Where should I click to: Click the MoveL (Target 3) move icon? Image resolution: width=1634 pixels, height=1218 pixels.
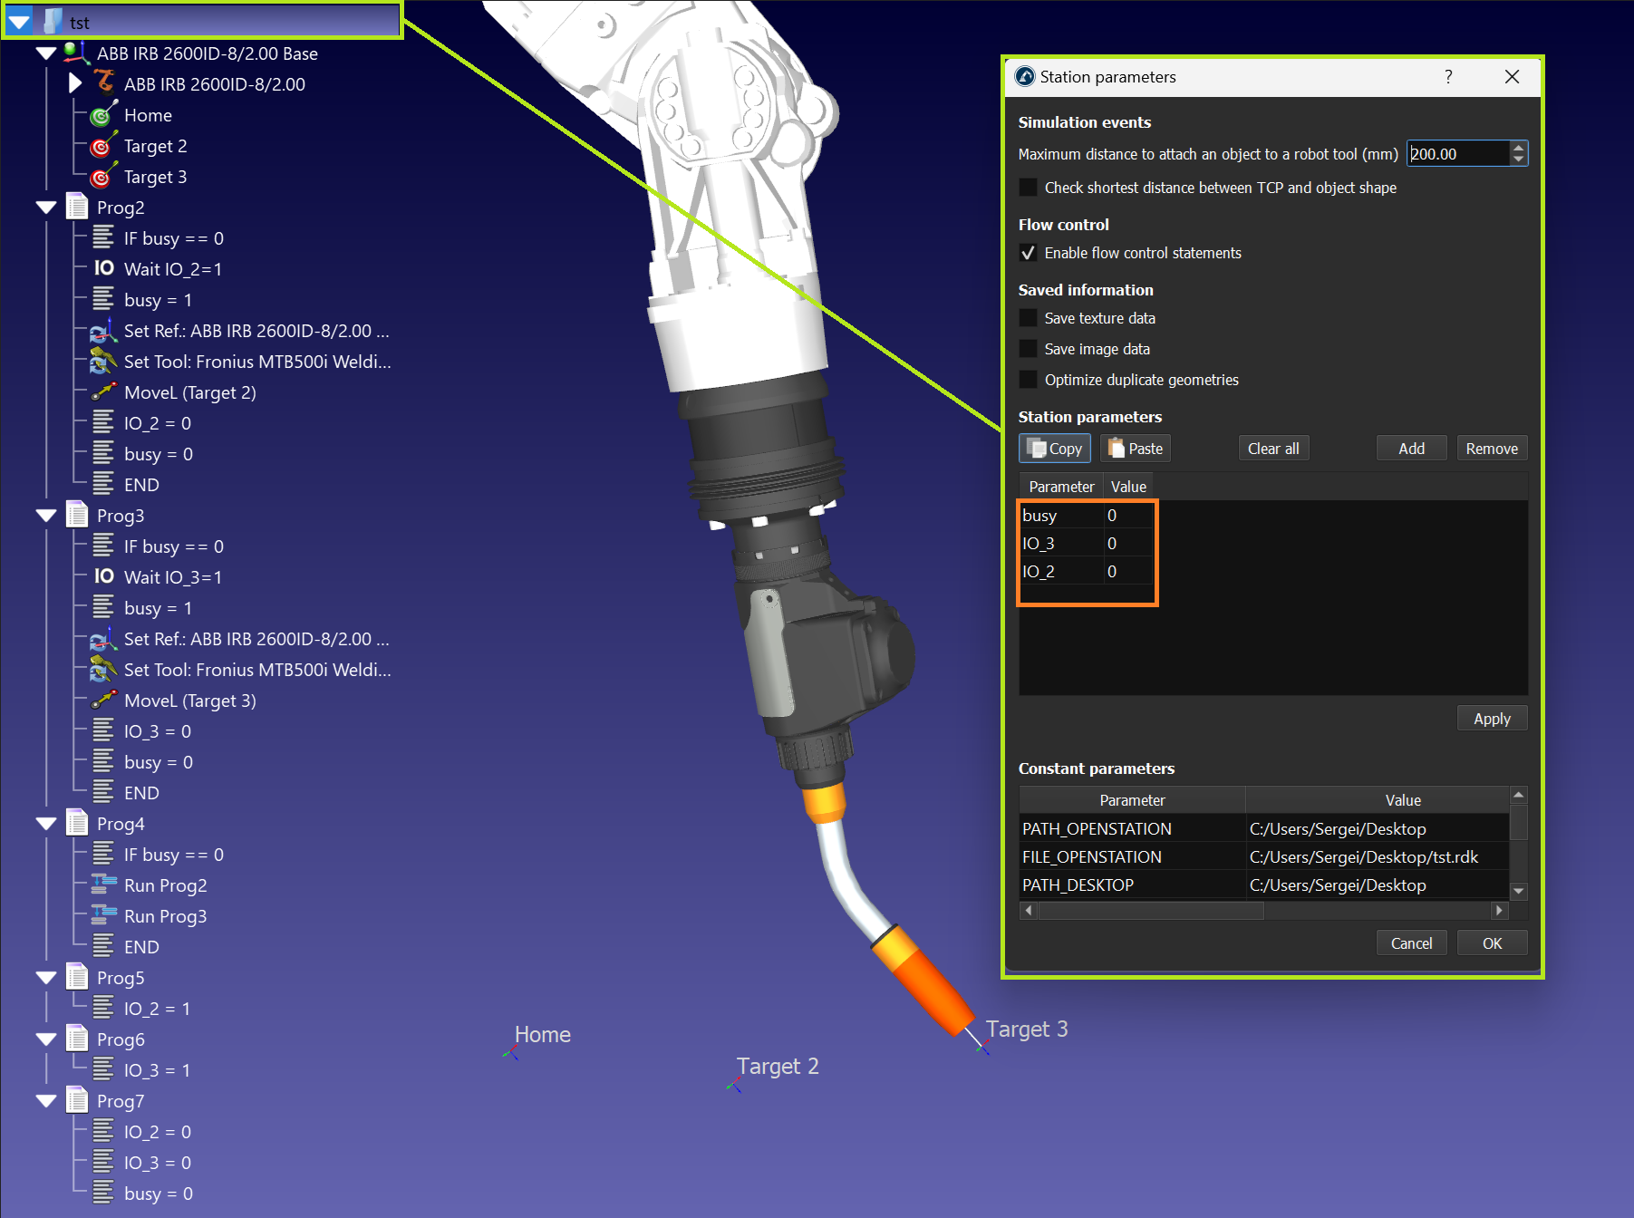[104, 700]
